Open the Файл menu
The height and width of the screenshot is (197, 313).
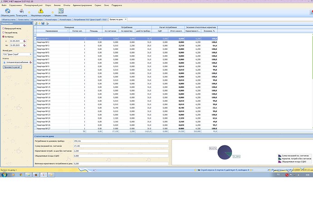point(4,5)
